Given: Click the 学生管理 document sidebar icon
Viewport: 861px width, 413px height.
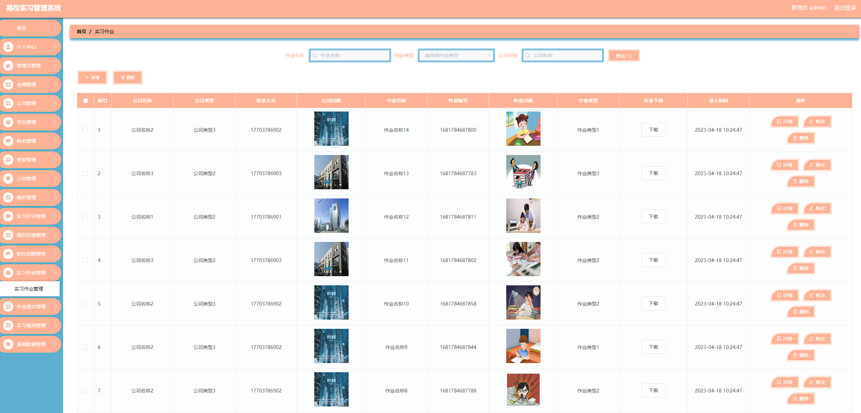Looking at the screenshot, I should click(x=8, y=122).
